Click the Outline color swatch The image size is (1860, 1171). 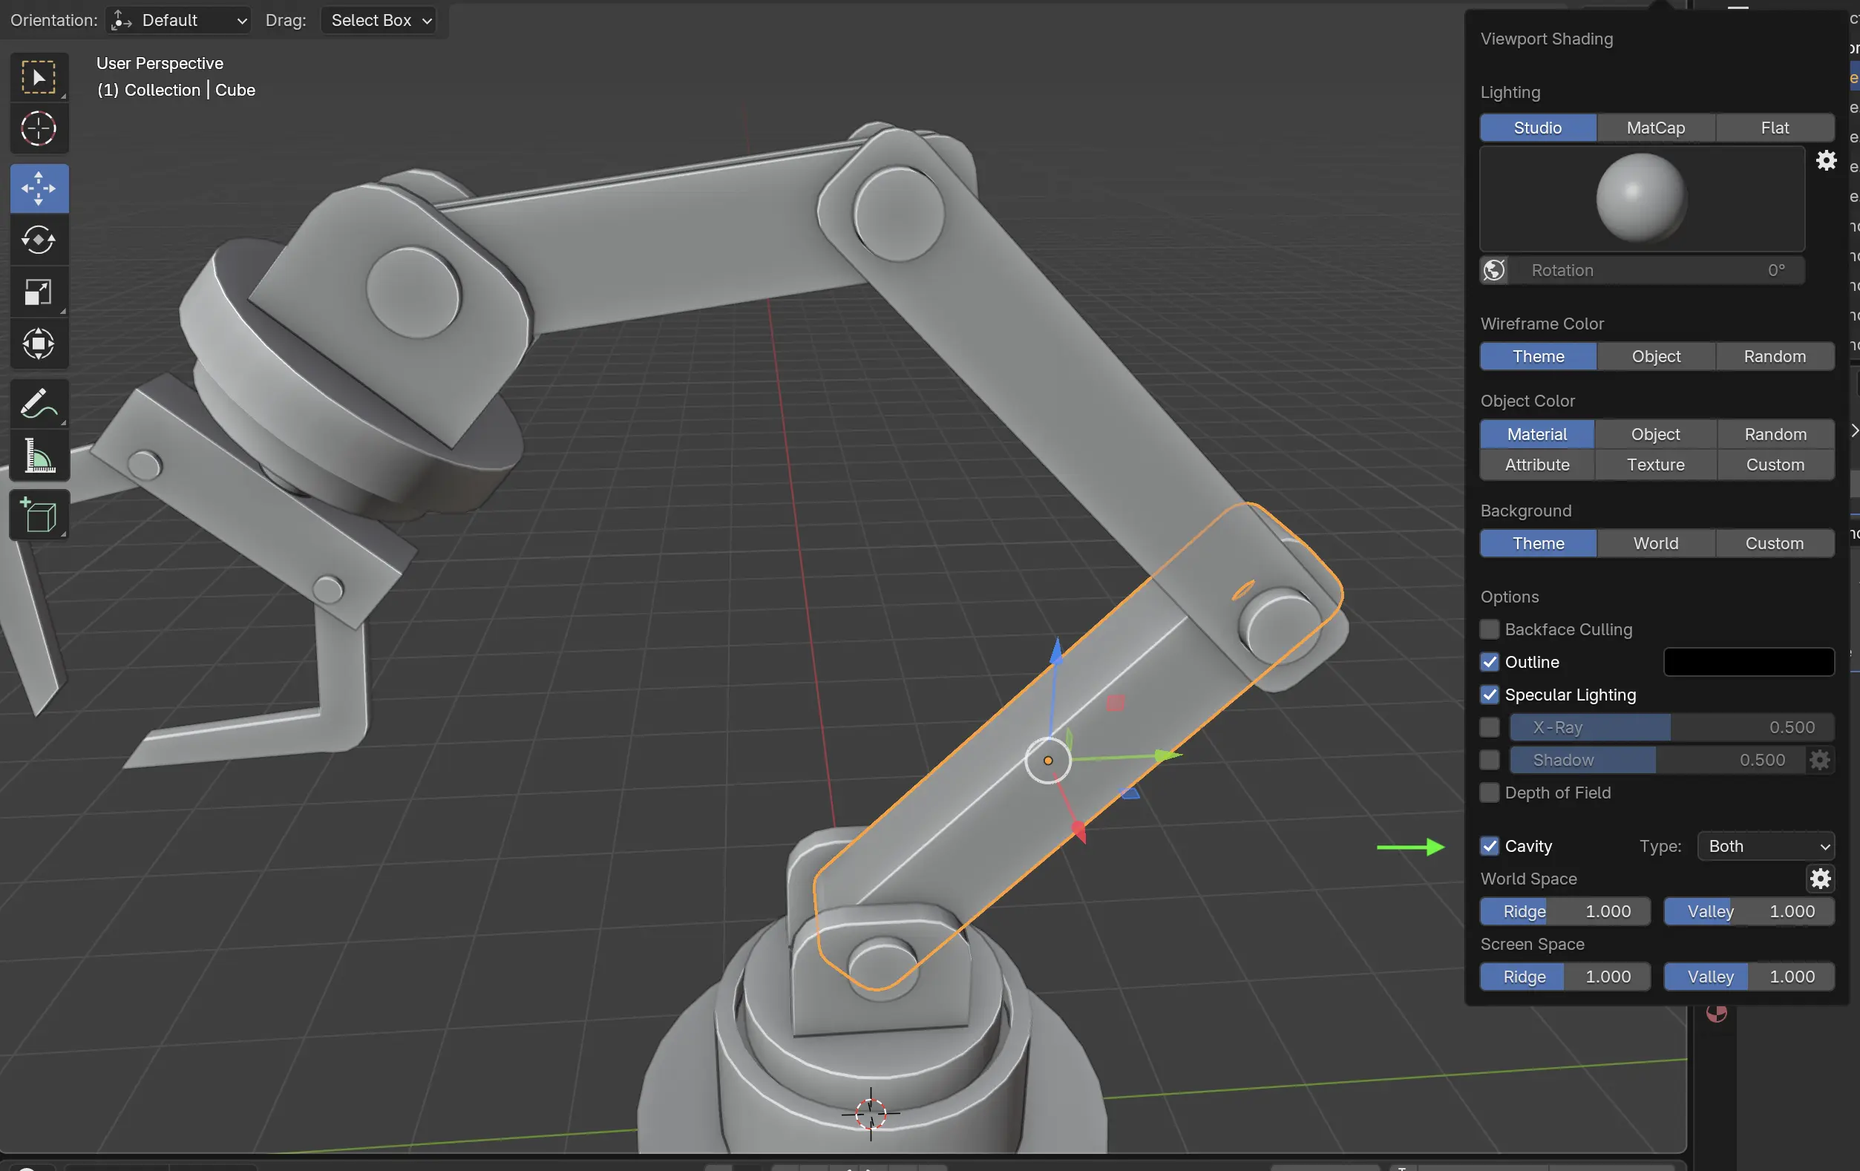coord(1748,662)
